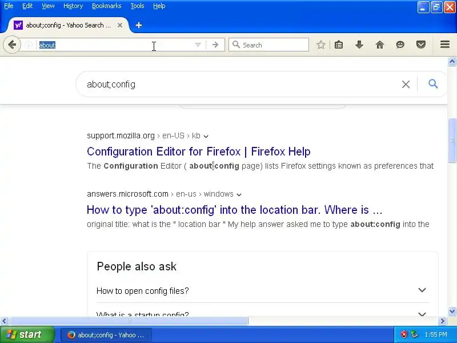Open 'How to type about:config' result link
The height and width of the screenshot is (343, 457).
pos(235,210)
